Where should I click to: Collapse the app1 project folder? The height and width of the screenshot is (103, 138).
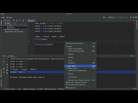3,23
